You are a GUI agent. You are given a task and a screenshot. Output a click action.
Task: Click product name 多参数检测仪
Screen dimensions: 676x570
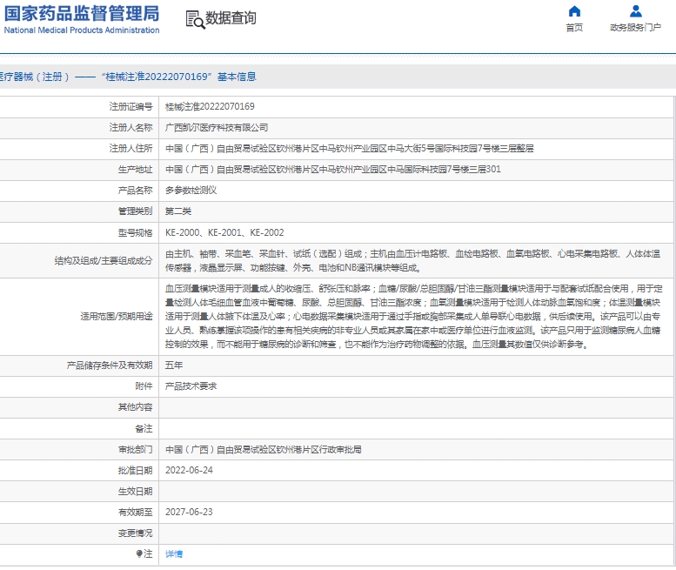pyautogui.click(x=191, y=190)
